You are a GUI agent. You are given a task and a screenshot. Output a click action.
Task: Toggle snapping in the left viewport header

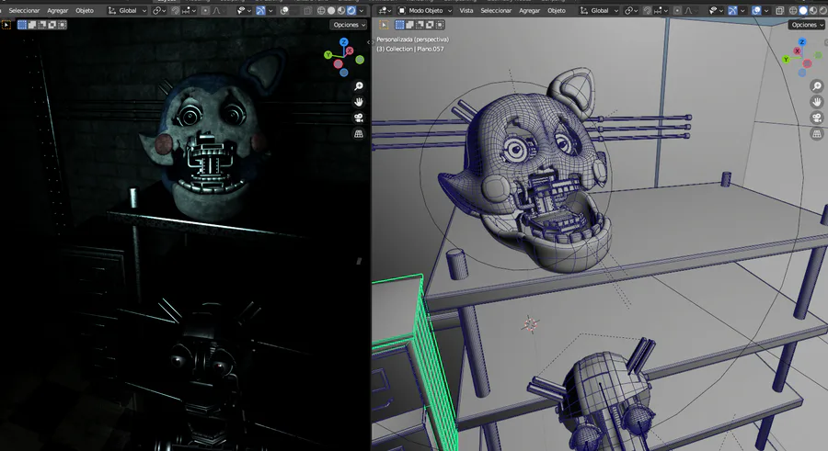pyautogui.click(x=175, y=10)
